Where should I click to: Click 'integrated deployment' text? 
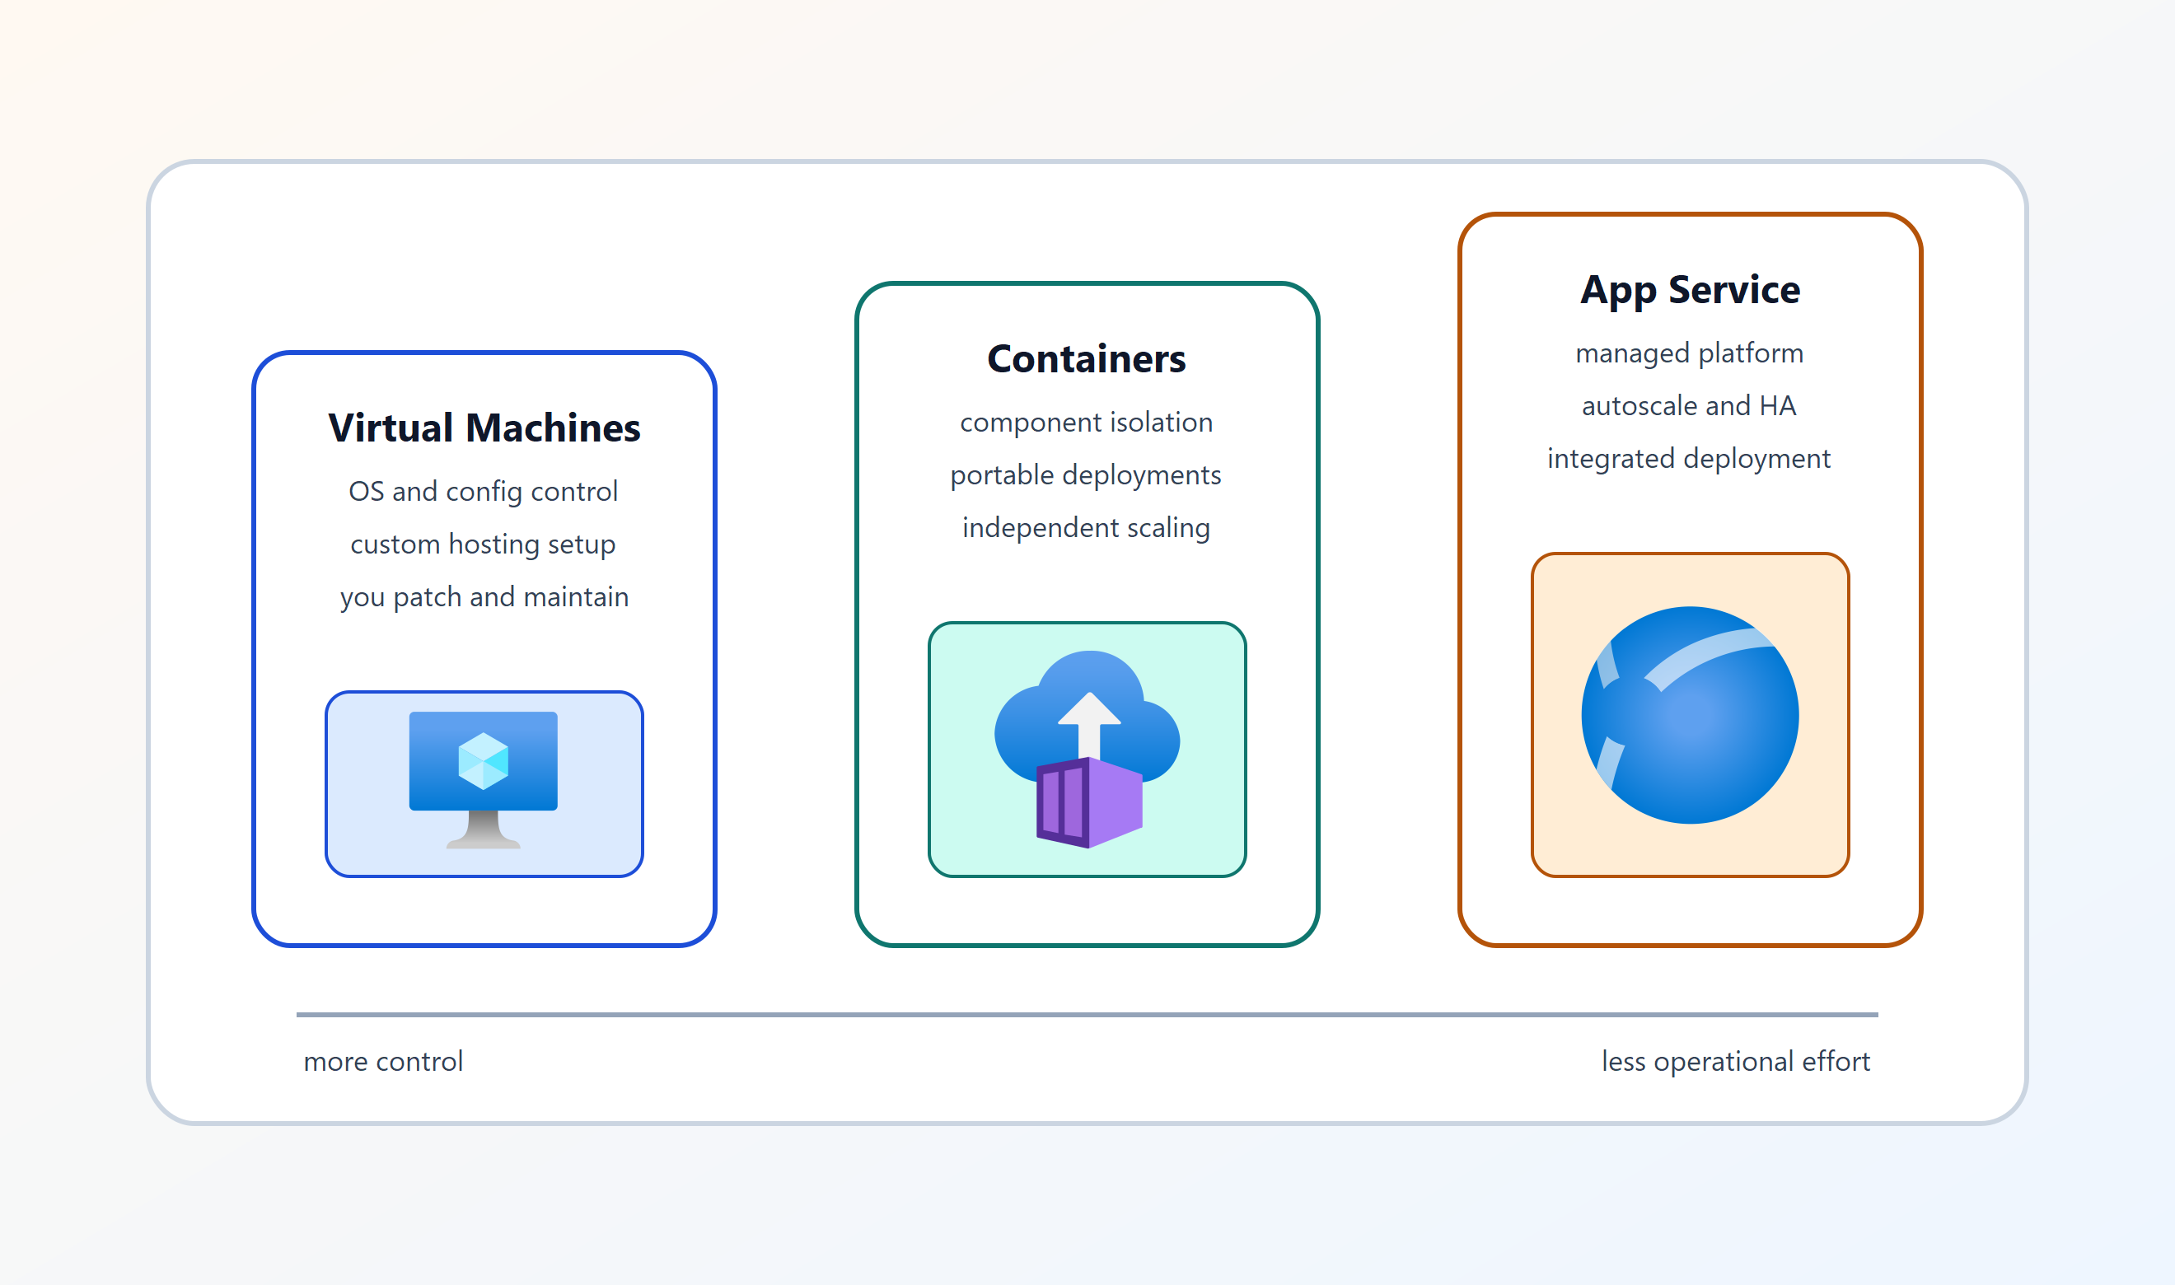tap(1688, 458)
